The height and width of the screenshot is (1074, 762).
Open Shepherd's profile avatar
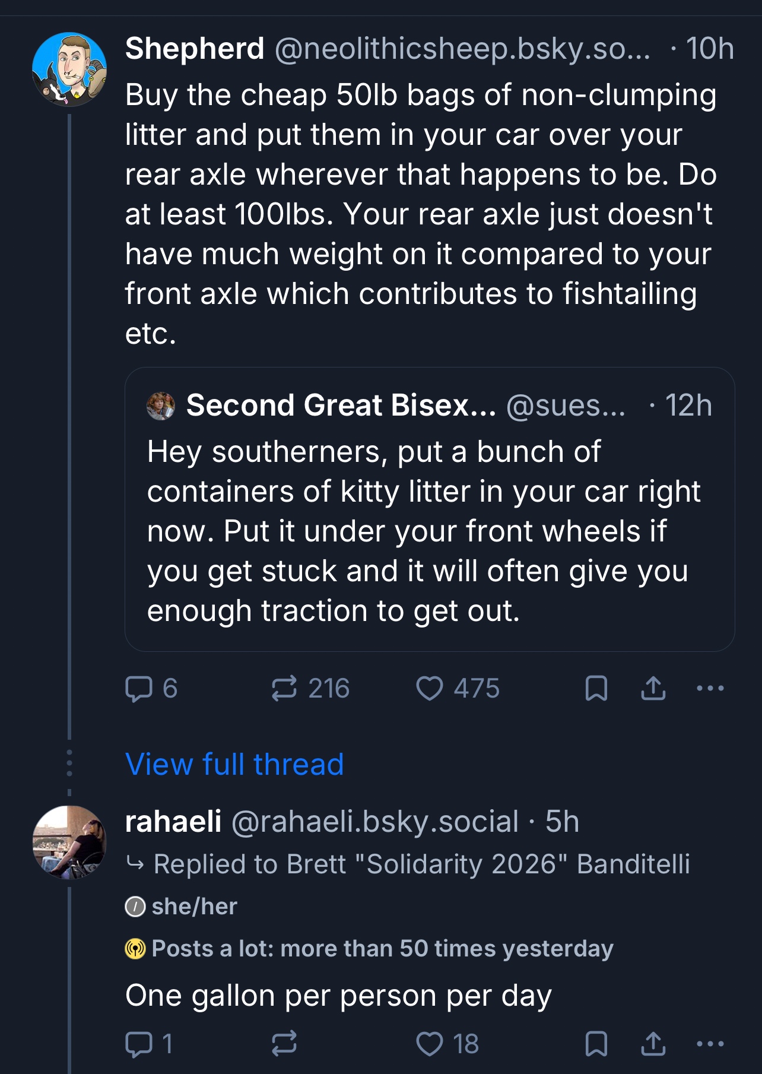point(69,69)
